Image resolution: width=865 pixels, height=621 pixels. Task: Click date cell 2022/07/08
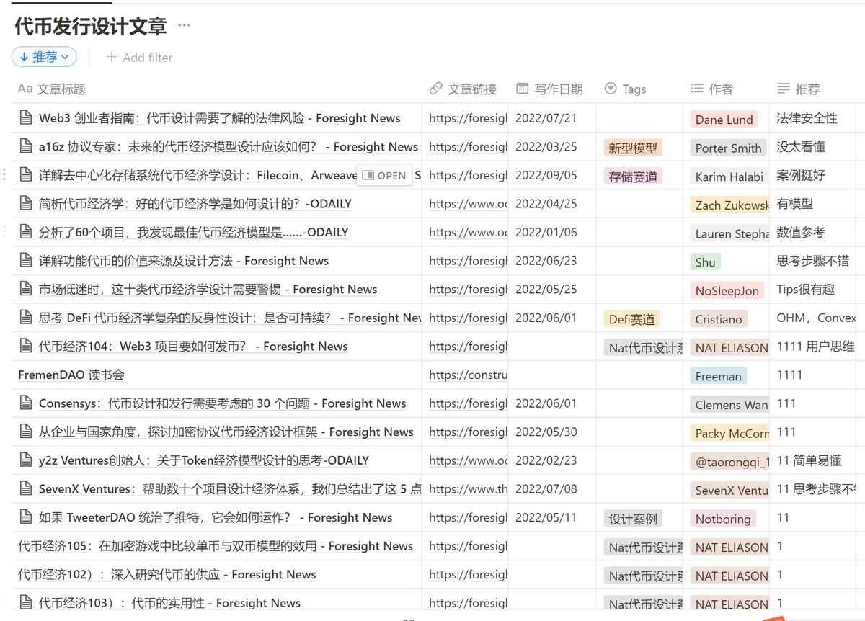pos(552,489)
